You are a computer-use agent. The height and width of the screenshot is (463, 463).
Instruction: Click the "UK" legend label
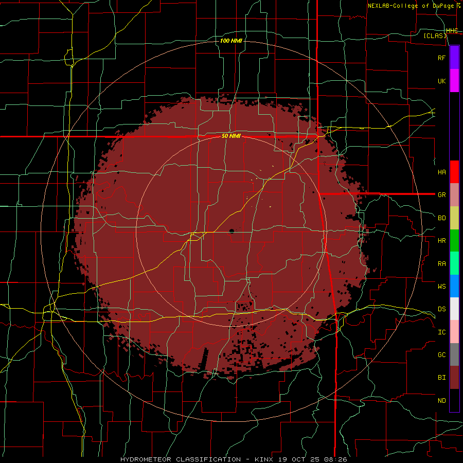(441, 81)
